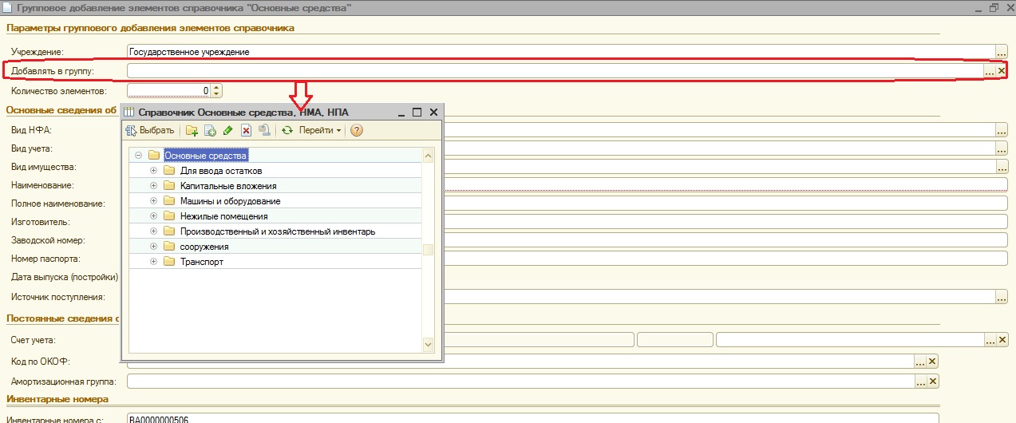
Task: Close the Справочник Основные средства window
Action: click(x=433, y=113)
